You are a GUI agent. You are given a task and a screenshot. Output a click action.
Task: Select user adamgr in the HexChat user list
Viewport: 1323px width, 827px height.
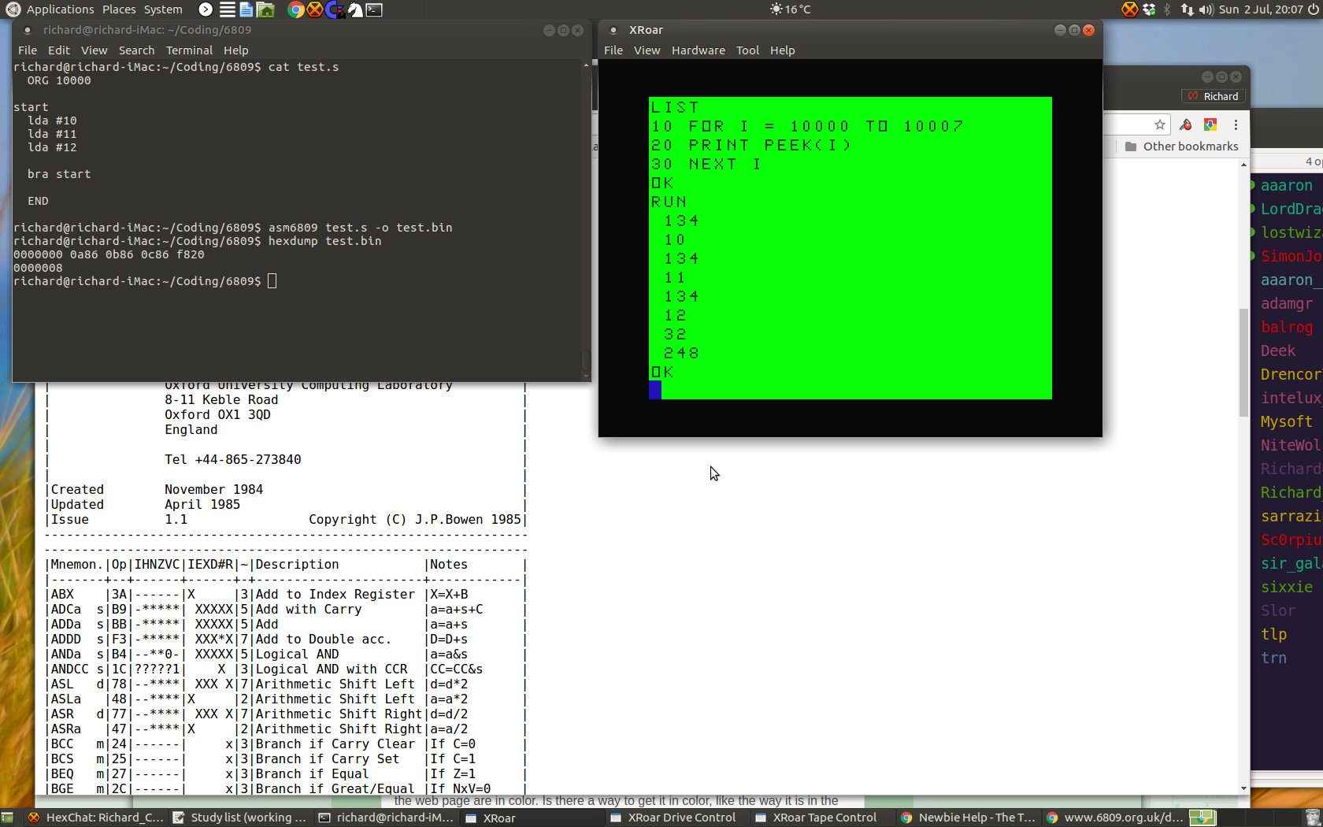(1286, 304)
